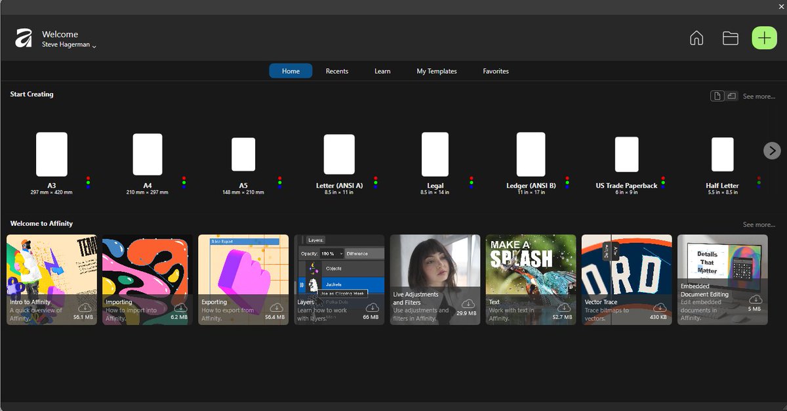Open the Intro to Affinity tutorial card
The image size is (787, 411).
pyautogui.click(x=52, y=280)
